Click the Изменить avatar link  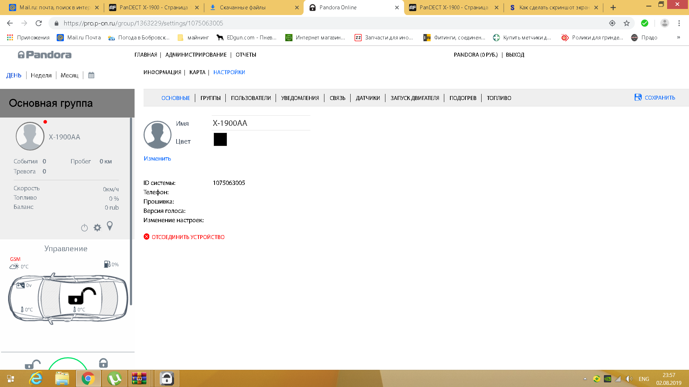[x=157, y=158]
